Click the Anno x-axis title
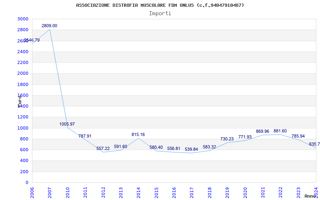Image resolution: width=320 pixels, height=200 pixels. pyautogui.click(x=310, y=196)
